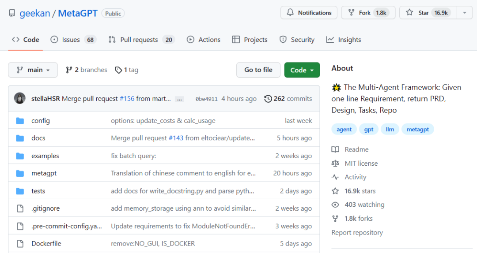Image resolution: width=477 pixels, height=253 pixels.
Task: Click the Go to file button
Action: click(258, 70)
